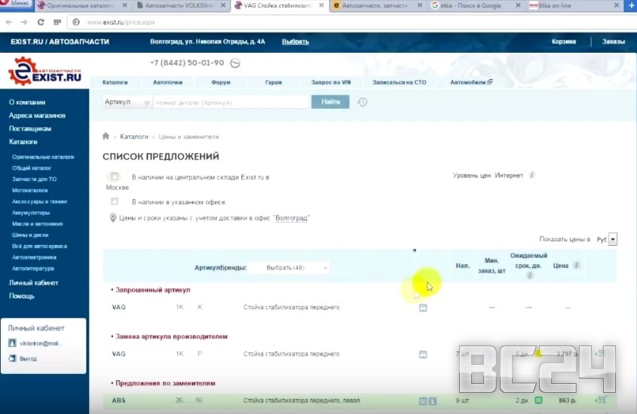Add the ABS part to cart
The width and height of the screenshot is (637, 414).
(601, 400)
